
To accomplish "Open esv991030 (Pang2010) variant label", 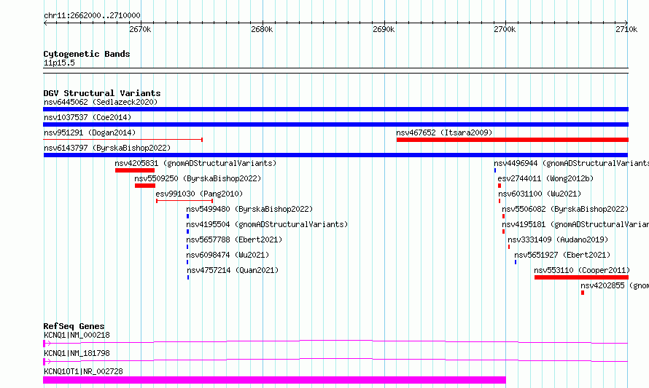I will (x=199, y=194).
